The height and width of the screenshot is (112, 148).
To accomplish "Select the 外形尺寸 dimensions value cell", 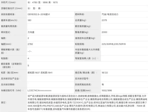I will click(87, 2).
